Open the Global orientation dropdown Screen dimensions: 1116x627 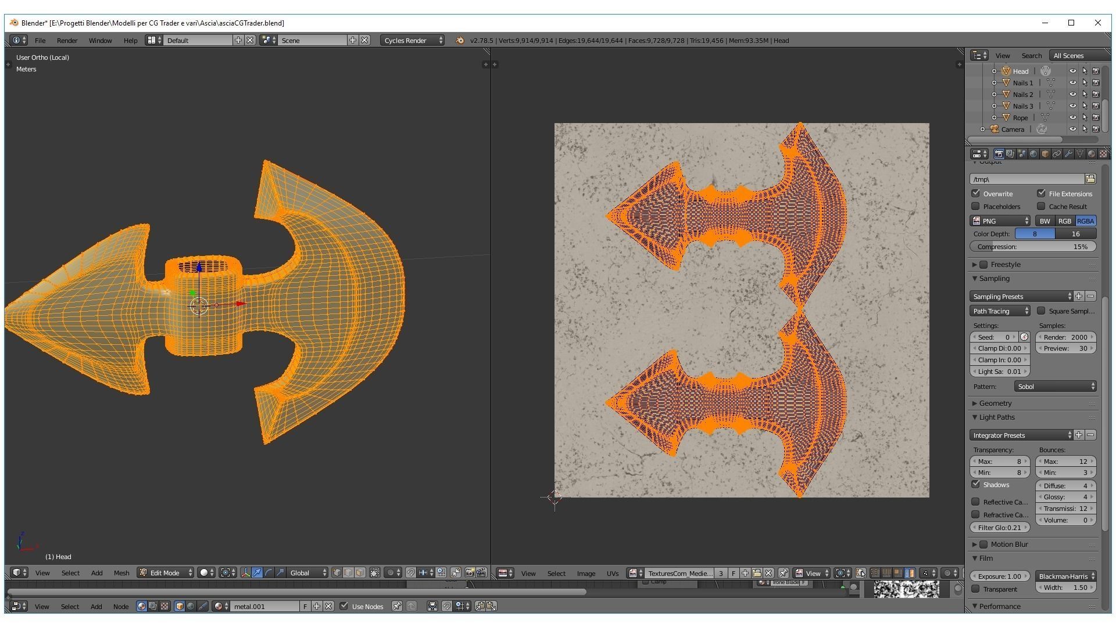308,572
